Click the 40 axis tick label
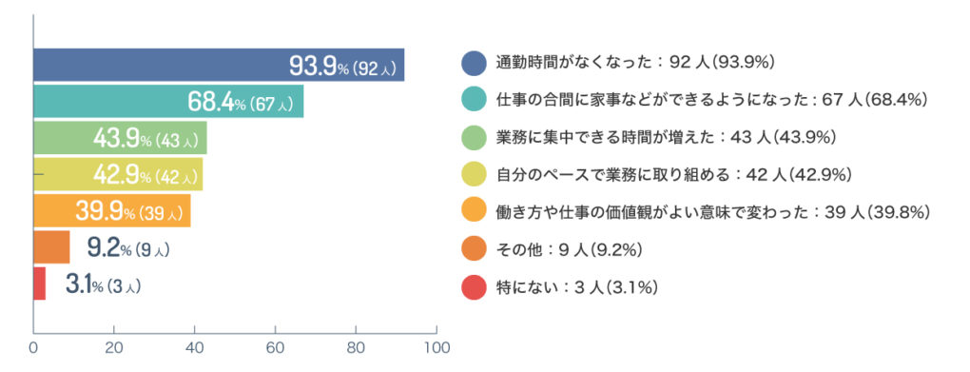 coord(194,347)
